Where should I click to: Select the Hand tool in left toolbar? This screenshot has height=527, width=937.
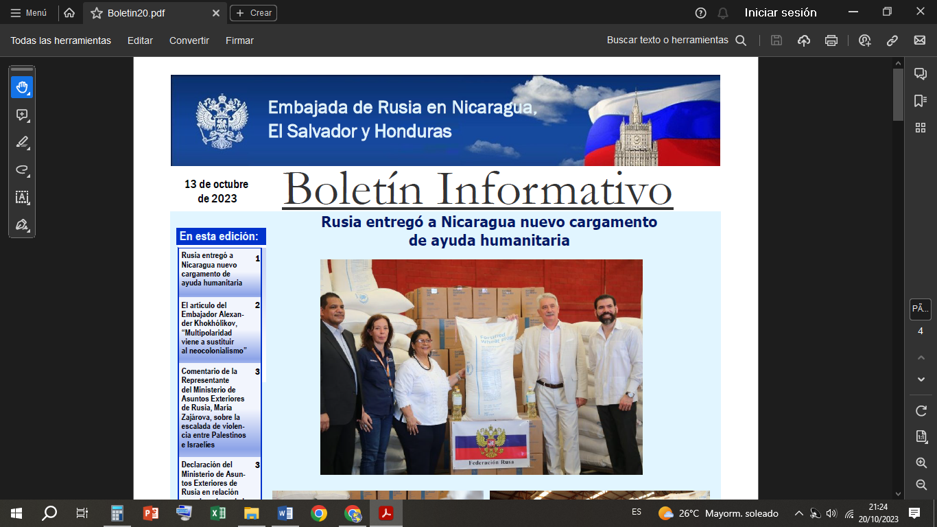(22, 87)
